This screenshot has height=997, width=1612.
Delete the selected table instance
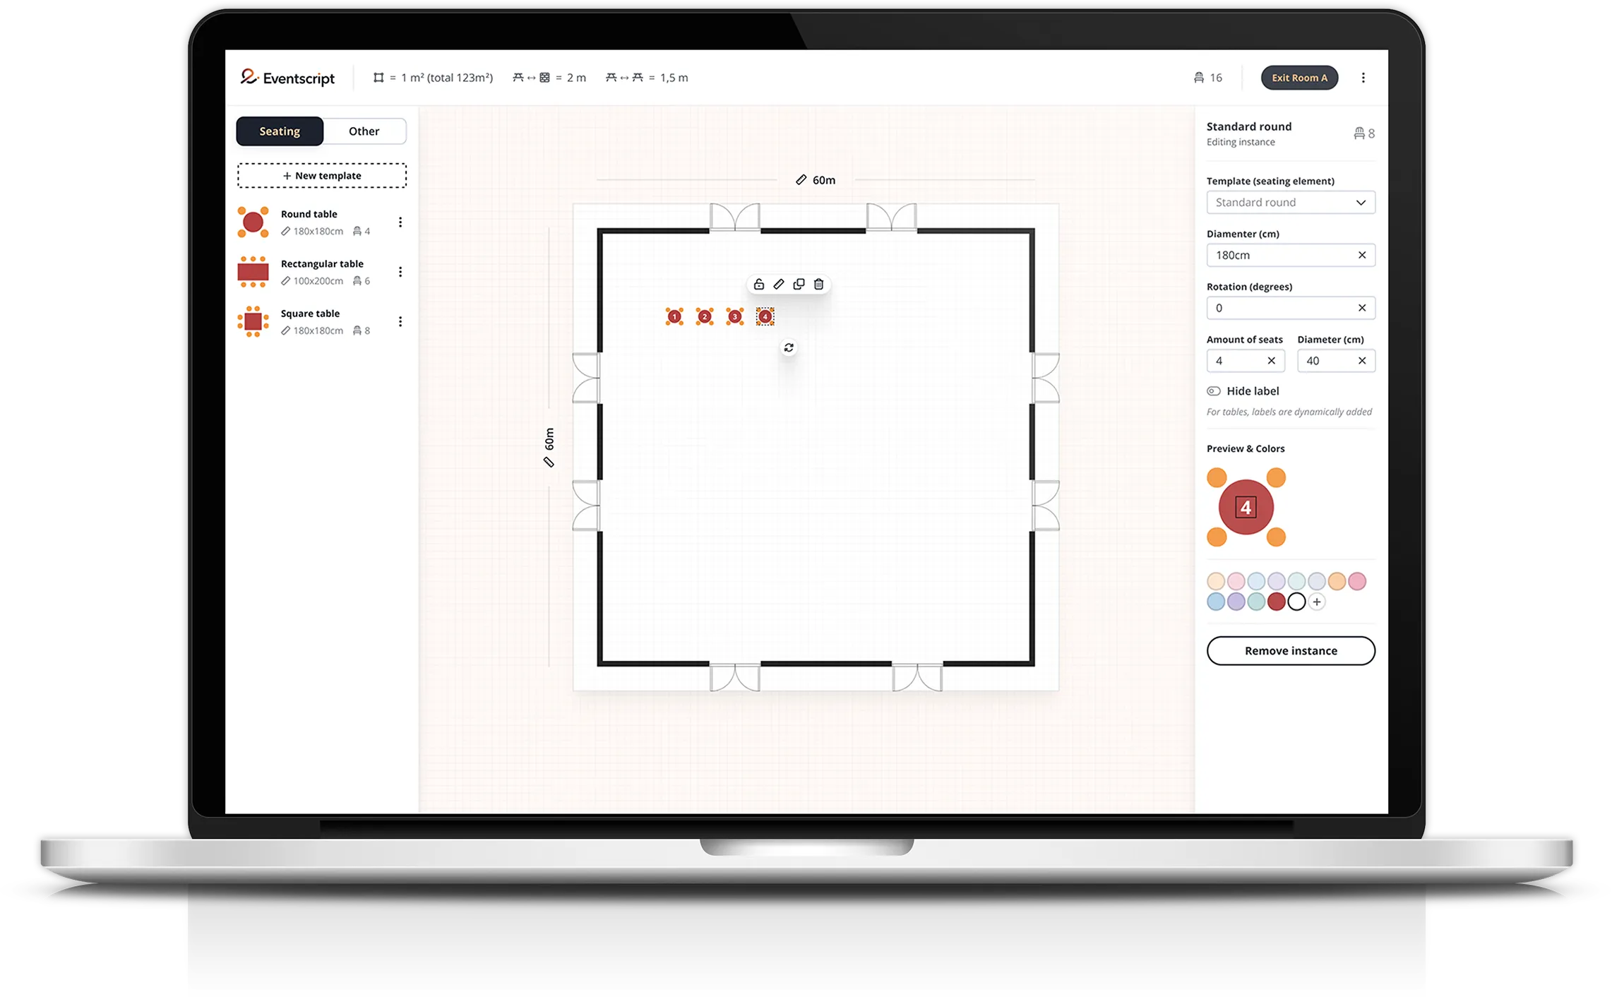pyautogui.click(x=818, y=284)
